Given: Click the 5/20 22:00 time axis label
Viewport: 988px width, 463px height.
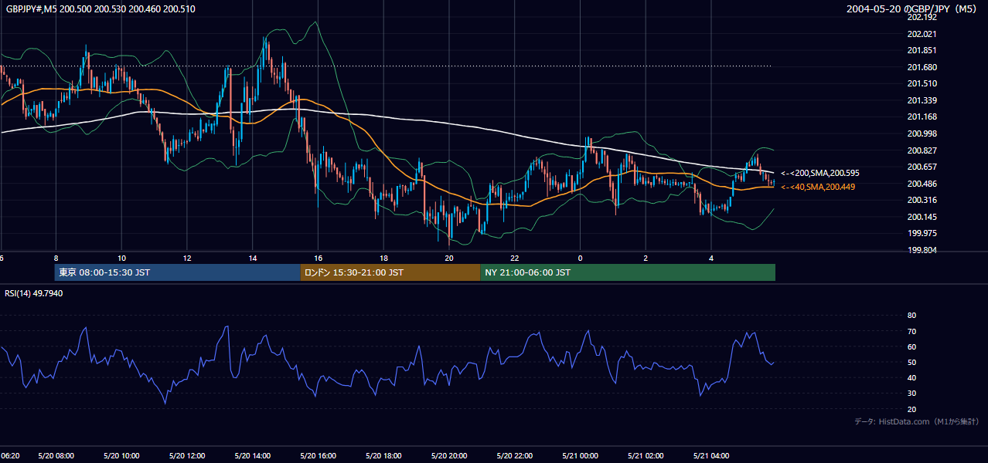Looking at the screenshot, I should [515, 456].
